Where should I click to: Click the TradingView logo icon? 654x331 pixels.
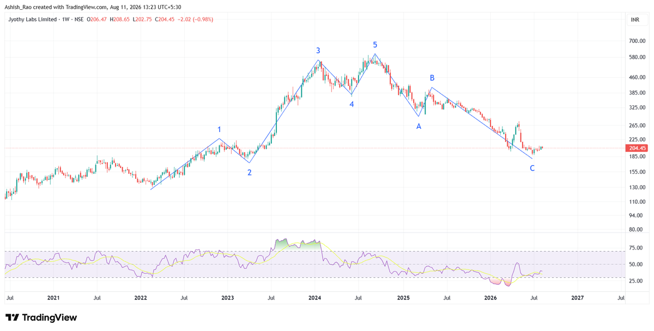click(13, 317)
